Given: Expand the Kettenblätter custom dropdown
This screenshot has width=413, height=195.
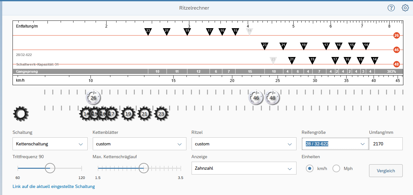Looking at the screenshot, I should pos(139,144).
